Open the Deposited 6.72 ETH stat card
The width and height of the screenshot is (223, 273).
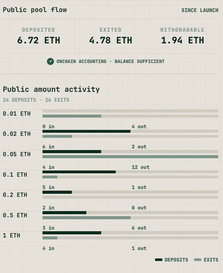[39, 36]
